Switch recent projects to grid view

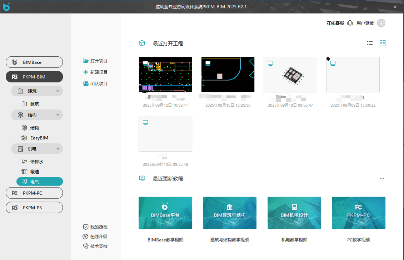(x=383, y=43)
